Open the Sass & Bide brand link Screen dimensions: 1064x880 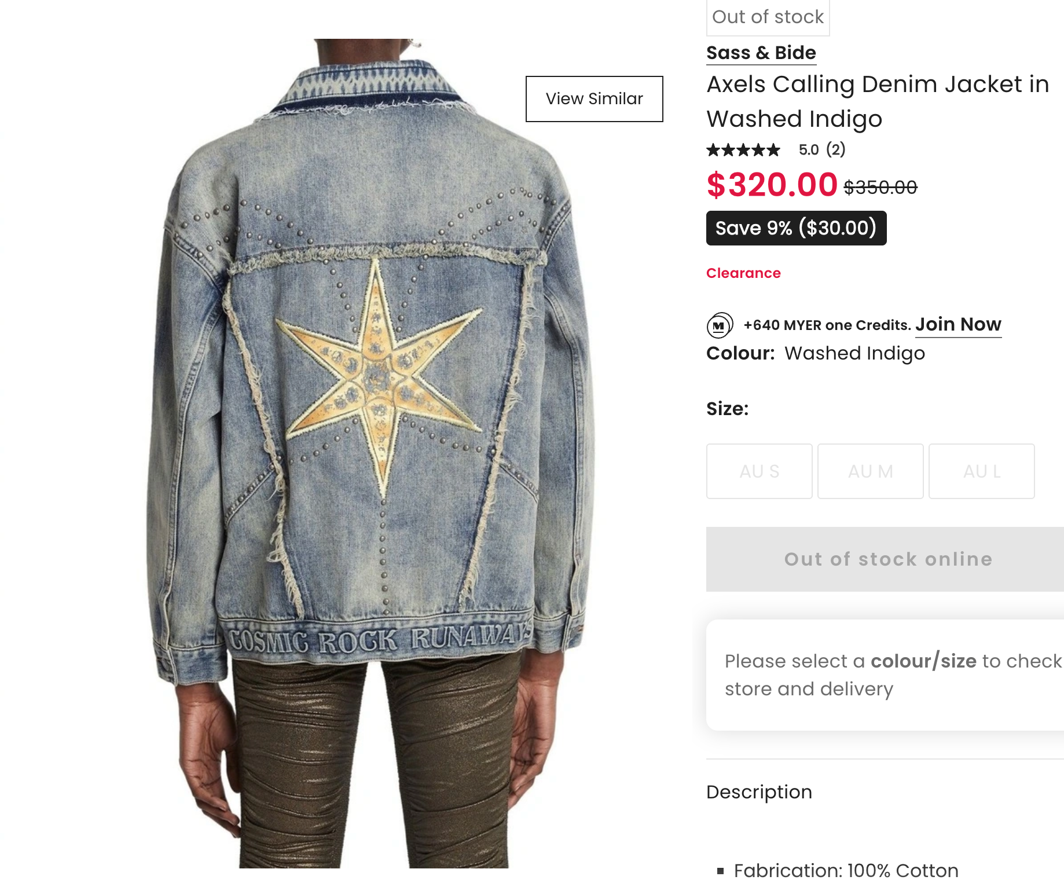click(761, 53)
